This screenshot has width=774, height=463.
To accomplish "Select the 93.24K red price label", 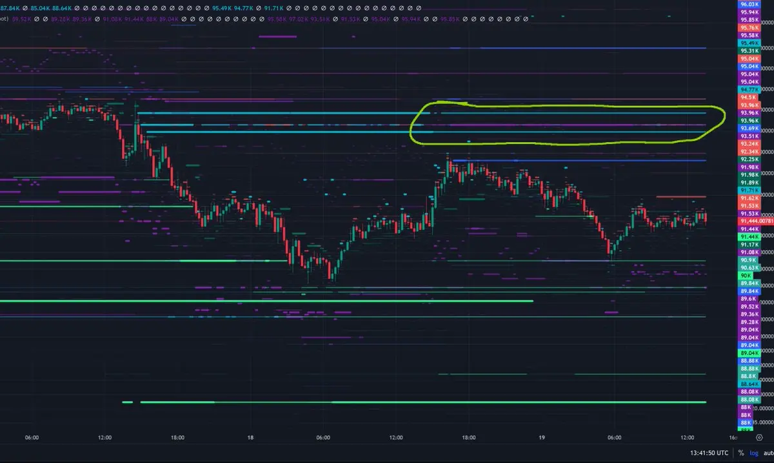I will (749, 144).
